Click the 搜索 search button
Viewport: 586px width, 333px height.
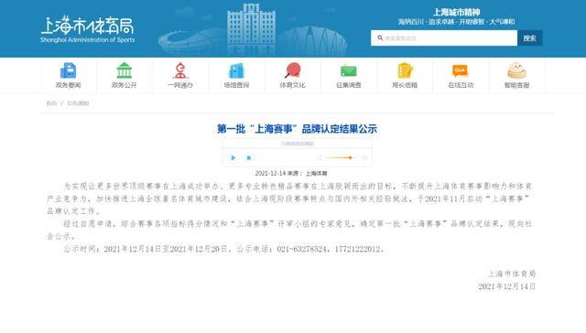[x=529, y=38]
